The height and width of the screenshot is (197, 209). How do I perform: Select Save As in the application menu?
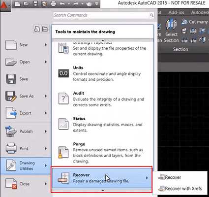click(26, 96)
